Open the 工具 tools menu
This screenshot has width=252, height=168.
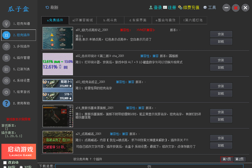[212, 7]
